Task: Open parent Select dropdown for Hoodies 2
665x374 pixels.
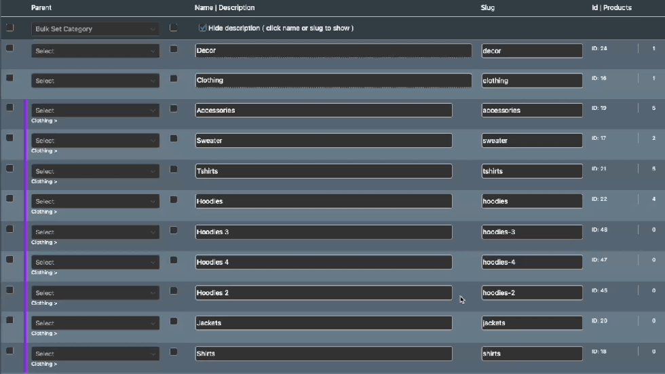Action: click(x=96, y=293)
